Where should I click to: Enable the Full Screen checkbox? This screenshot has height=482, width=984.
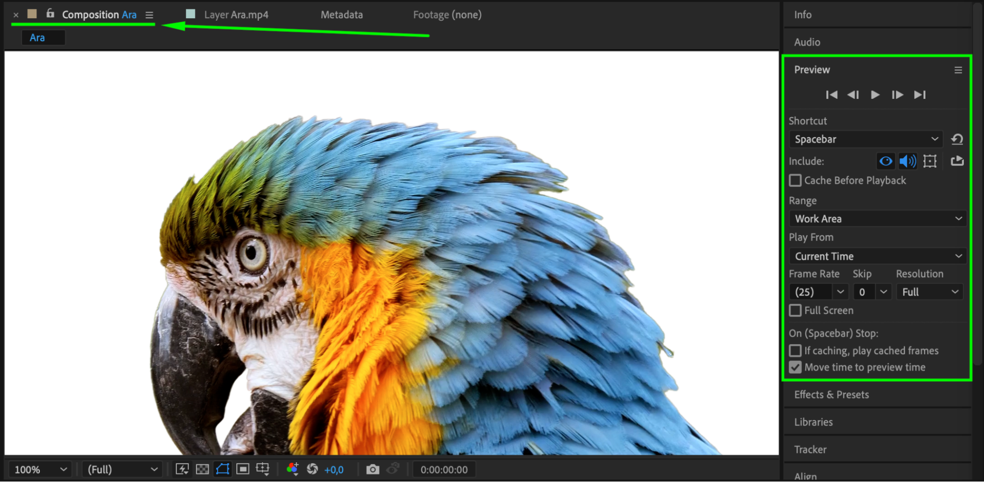click(795, 310)
